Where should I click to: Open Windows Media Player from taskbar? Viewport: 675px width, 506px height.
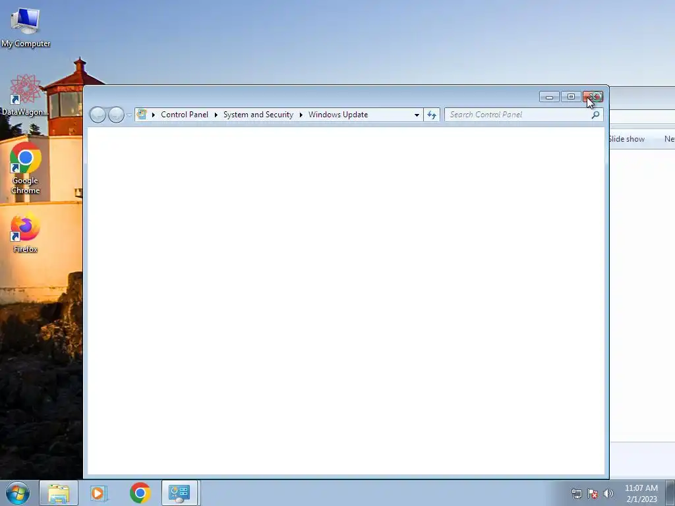click(99, 493)
